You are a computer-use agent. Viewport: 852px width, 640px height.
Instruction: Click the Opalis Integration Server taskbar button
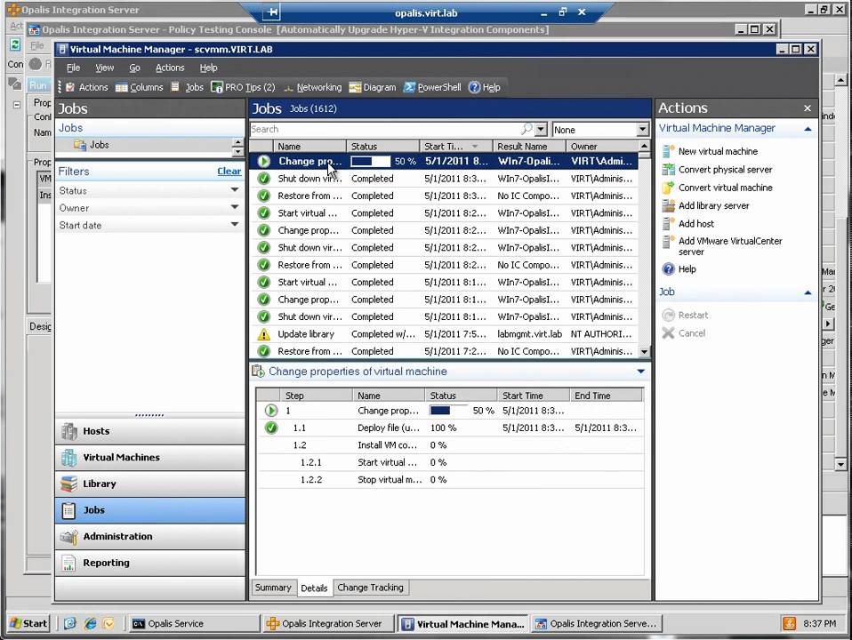328,623
